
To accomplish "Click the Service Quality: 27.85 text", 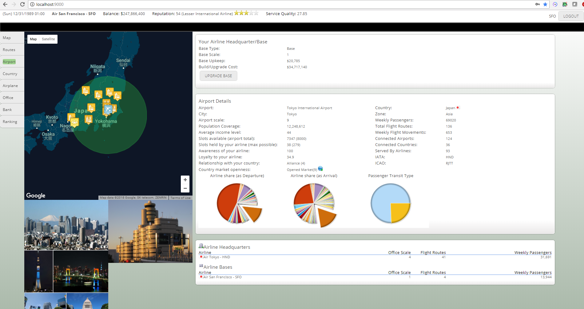I will pyautogui.click(x=286, y=14).
